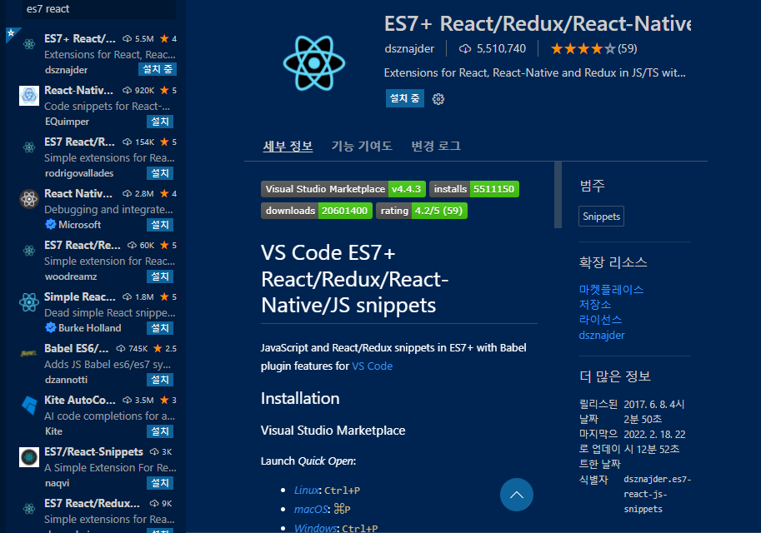The width and height of the screenshot is (761, 533).
Task: Click the Babel ES6/ES7 extension icon
Action: coord(29,354)
